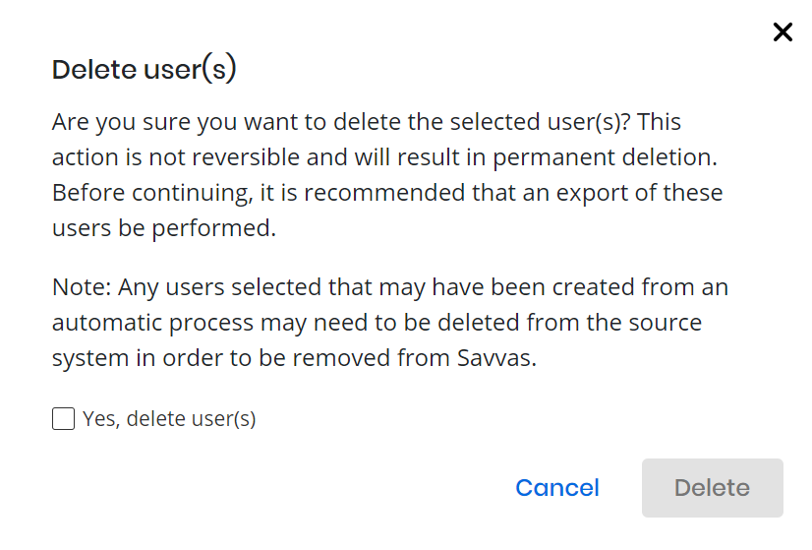Select the 'Yes, delete user(s)' label text
812x550 pixels.
pyautogui.click(x=169, y=419)
